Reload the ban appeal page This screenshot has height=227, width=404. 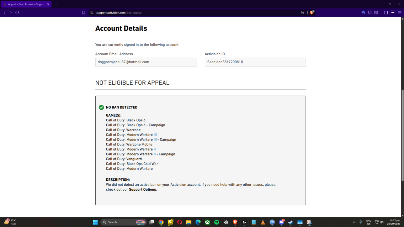pos(17,13)
